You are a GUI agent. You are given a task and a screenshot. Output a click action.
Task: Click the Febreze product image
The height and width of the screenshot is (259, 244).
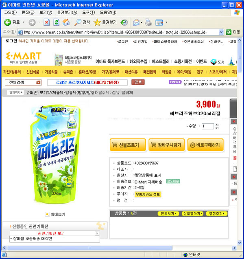coord(55,153)
